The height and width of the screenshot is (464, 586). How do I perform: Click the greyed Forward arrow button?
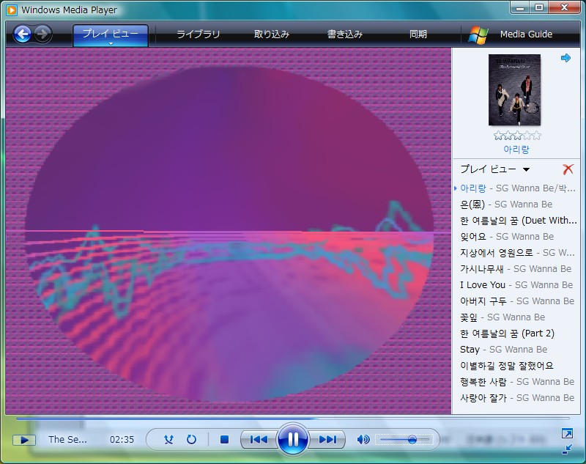[x=43, y=34]
